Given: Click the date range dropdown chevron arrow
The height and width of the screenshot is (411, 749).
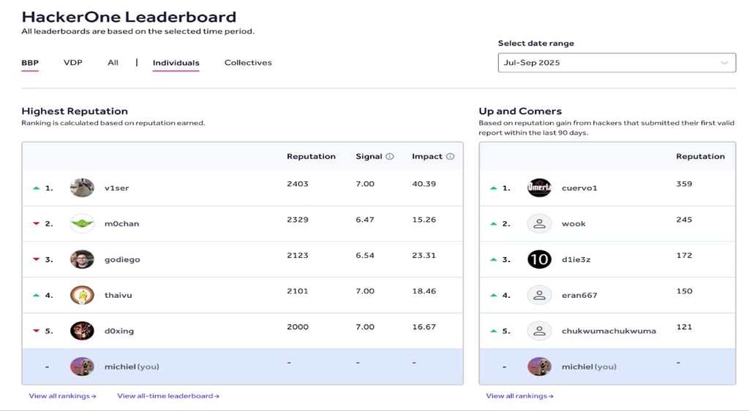Looking at the screenshot, I should (x=724, y=63).
